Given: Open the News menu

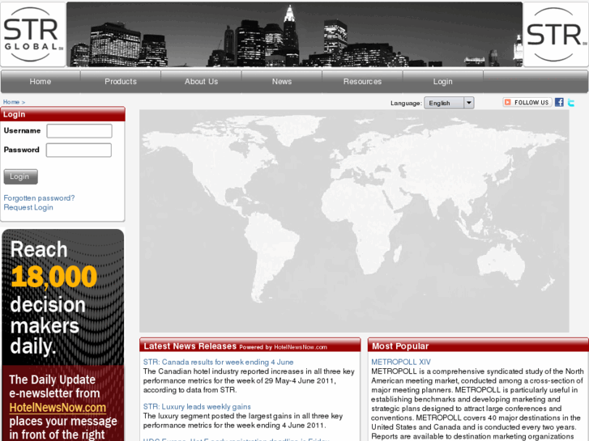Looking at the screenshot, I should point(282,82).
